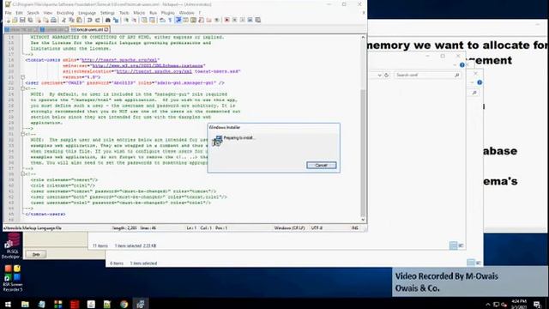Click the blue help icon in Explorer
Viewport: 549px width, 309px height.
[462, 65]
